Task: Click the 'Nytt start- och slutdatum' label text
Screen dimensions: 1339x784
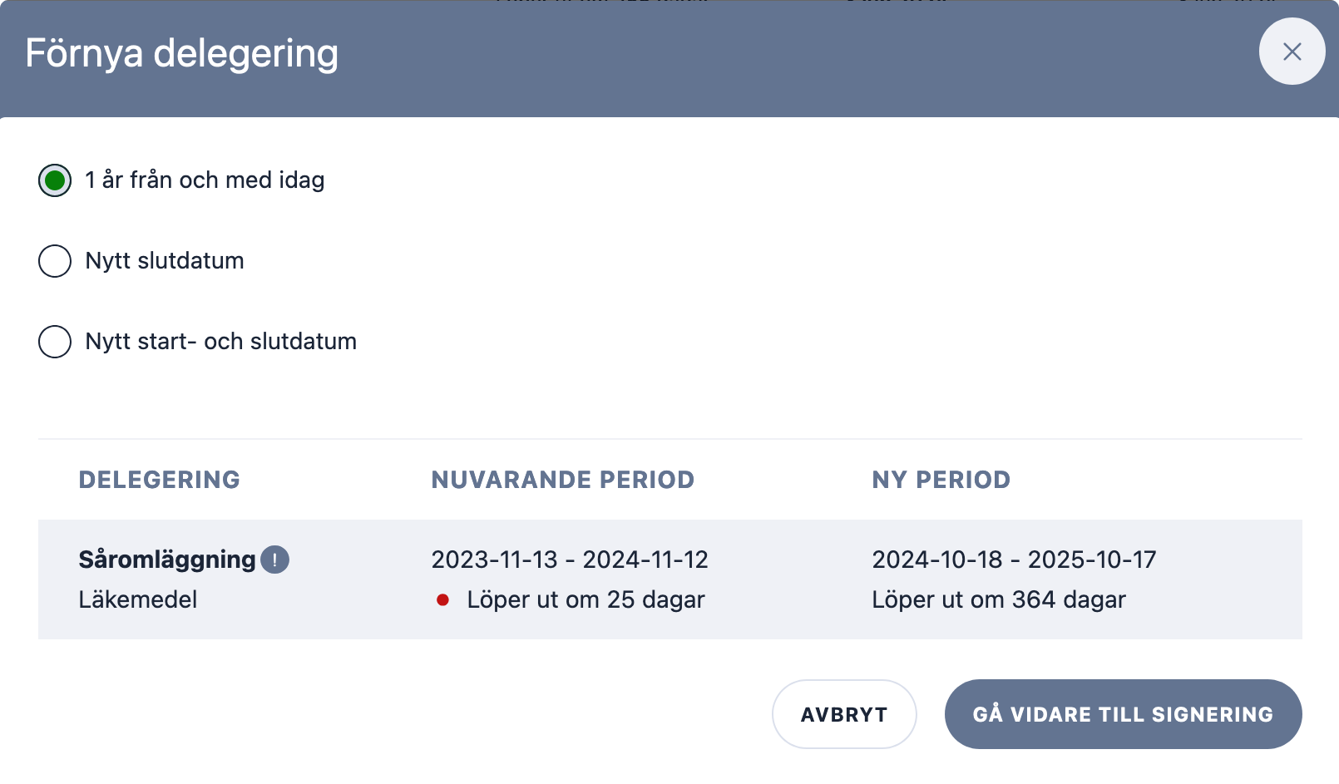Action: tap(221, 342)
